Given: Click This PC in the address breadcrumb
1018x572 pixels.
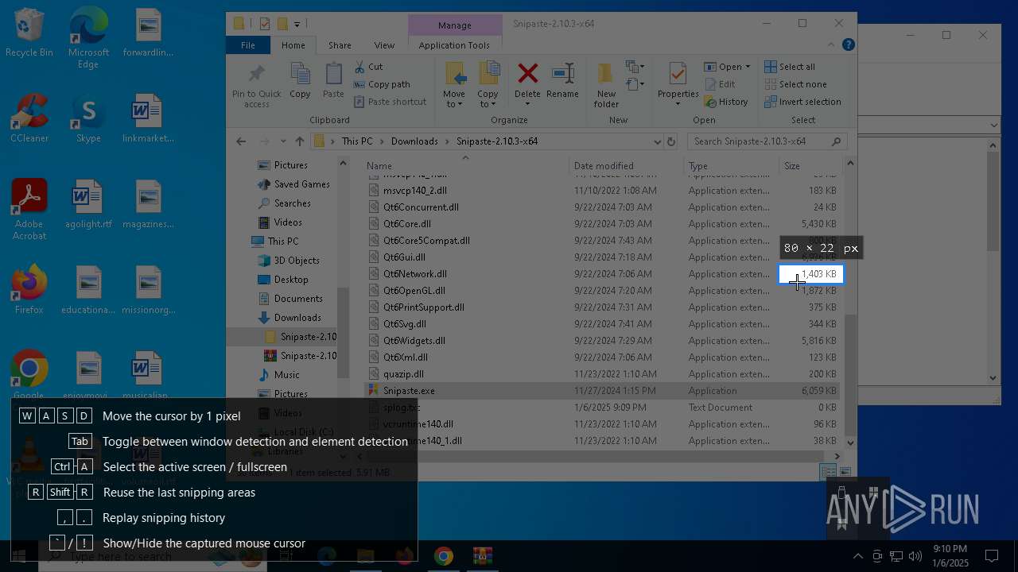Looking at the screenshot, I should (x=357, y=141).
